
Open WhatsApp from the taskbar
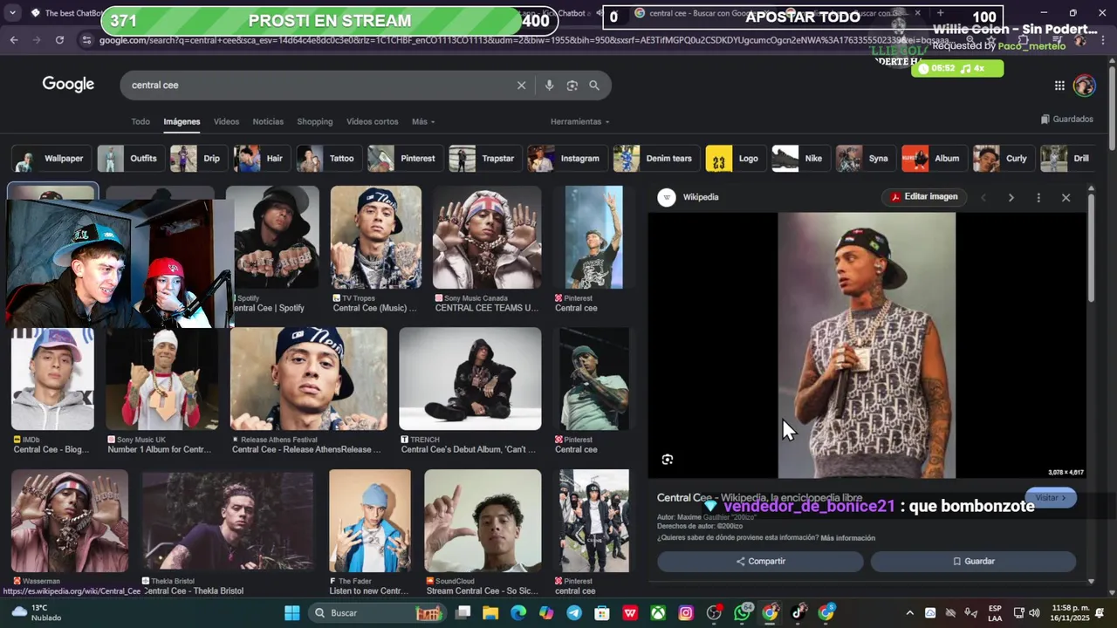click(x=742, y=613)
